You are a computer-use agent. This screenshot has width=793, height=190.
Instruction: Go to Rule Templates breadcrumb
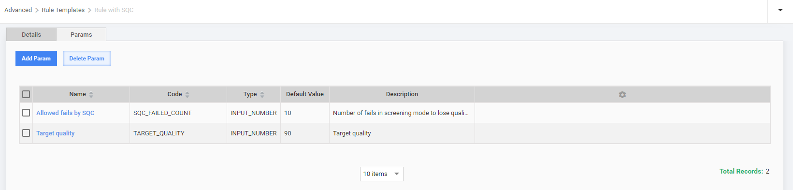pyautogui.click(x=63, y=10)
